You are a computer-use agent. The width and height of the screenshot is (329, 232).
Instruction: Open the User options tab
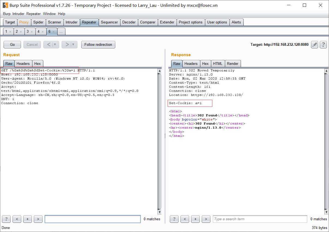pyautogui.click(x=217, y=22)
